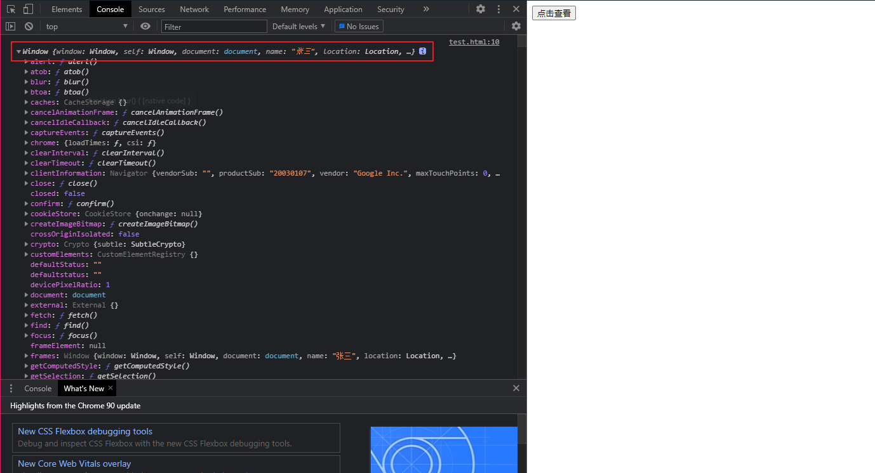Expand the 'document: document' property row
The height and width of the screenshot is (473, 875).
pyautogui.click(x=27, y=295)
